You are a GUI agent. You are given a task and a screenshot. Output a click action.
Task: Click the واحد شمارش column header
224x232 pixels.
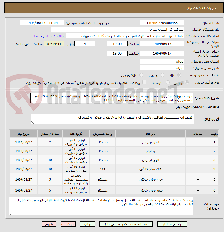[x=102, y=134]
